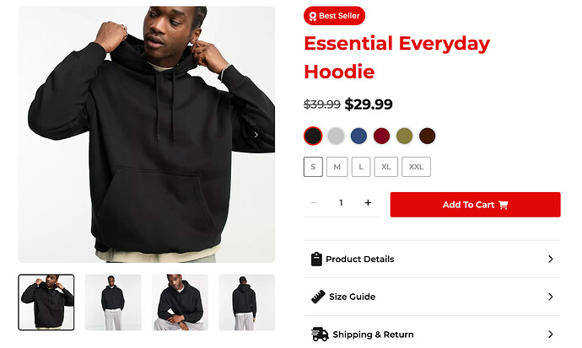This screenshot has width=582, height=348.
Task: Pick size XXL
Action: click(x=416, y=167)
